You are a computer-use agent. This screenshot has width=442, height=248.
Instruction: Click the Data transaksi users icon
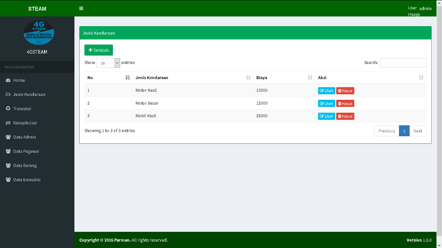(x=8, y=180)
